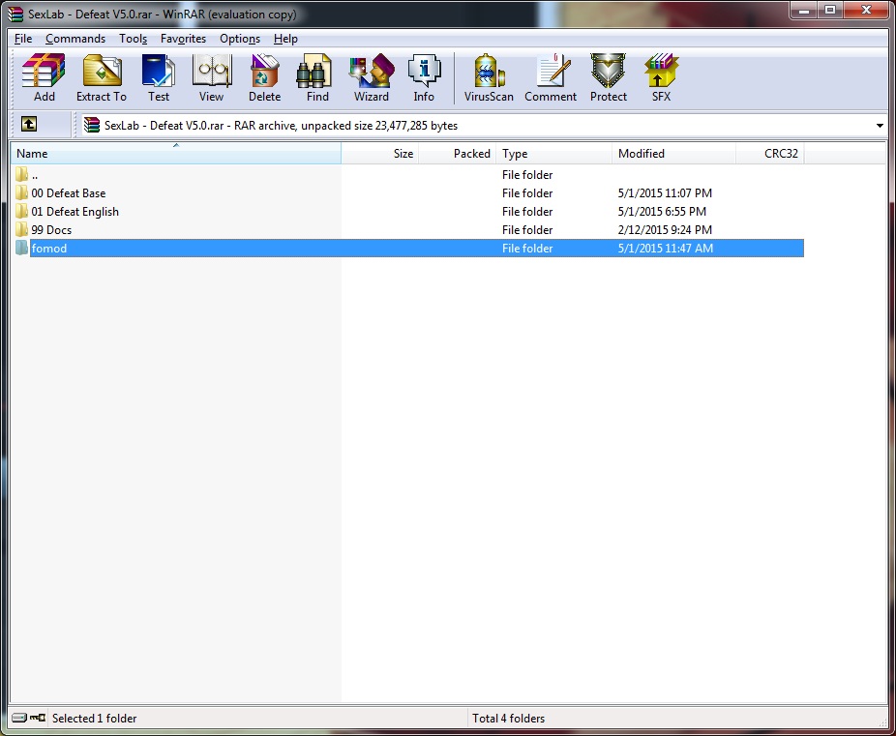Screen dimensions: 896x736
Task: Maximize the WinRAR window
Action: pyautogui.click(x=830, y=11)
